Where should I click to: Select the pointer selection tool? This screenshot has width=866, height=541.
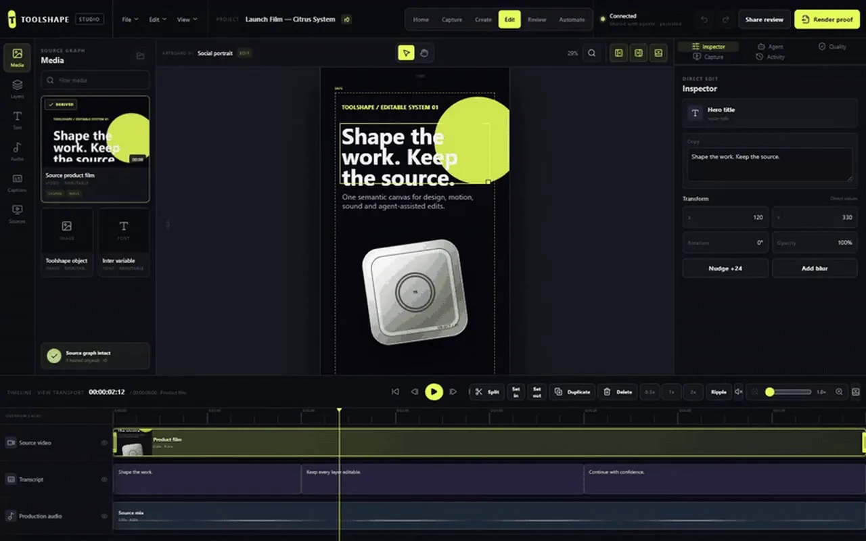coord(406,53)
